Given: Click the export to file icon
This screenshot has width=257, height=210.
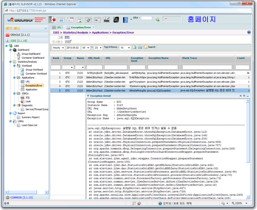Looking at the screenshot, I should 134,47.
